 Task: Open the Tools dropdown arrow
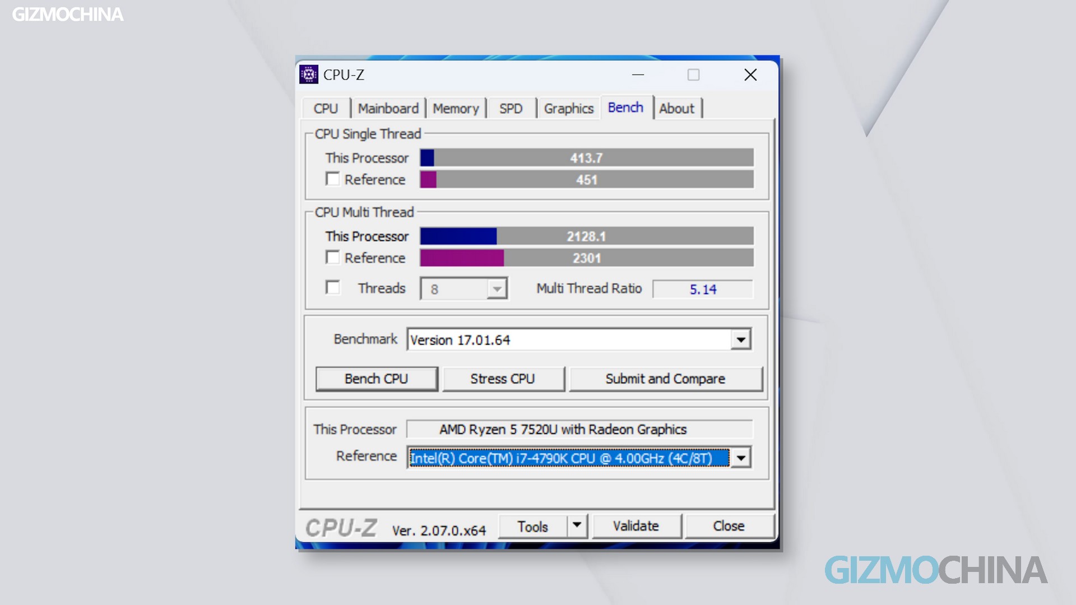coord(577,526)
